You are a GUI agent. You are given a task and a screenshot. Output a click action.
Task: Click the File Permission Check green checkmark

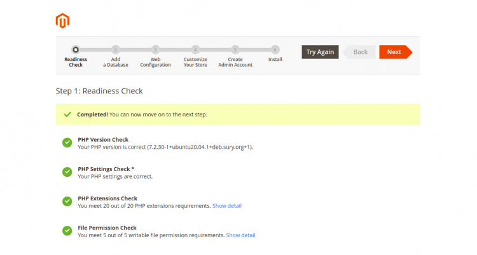pyautogui.click(x=67, y=231)
